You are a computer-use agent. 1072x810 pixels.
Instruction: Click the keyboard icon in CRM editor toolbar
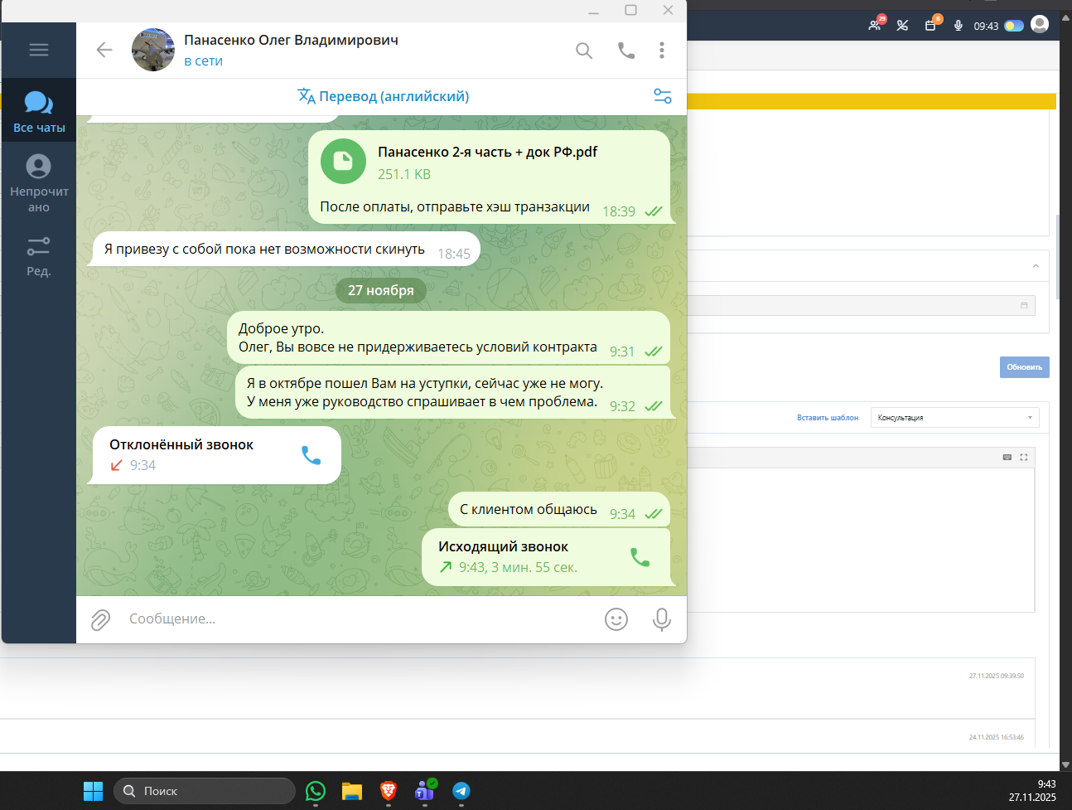click(1007, 458)
